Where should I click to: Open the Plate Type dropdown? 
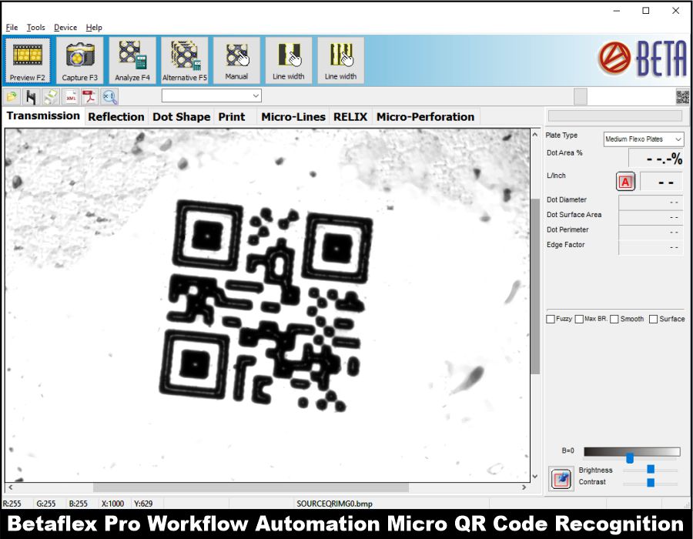coord(644,139)
